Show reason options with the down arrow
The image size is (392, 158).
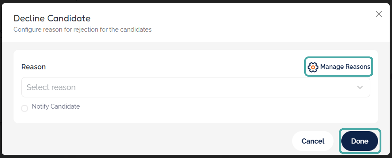[360, 87]
